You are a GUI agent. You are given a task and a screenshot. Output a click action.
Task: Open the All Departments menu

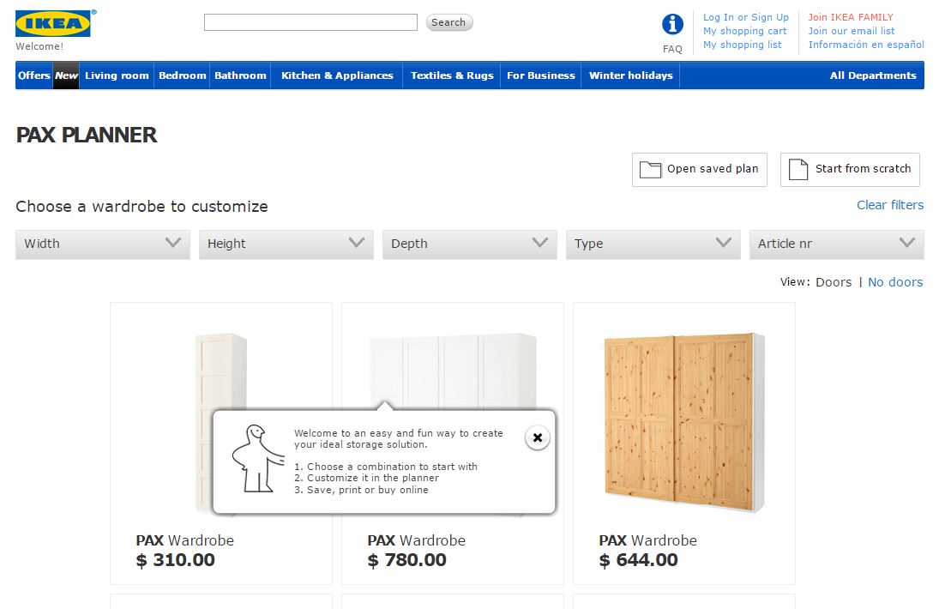point(872,75)
